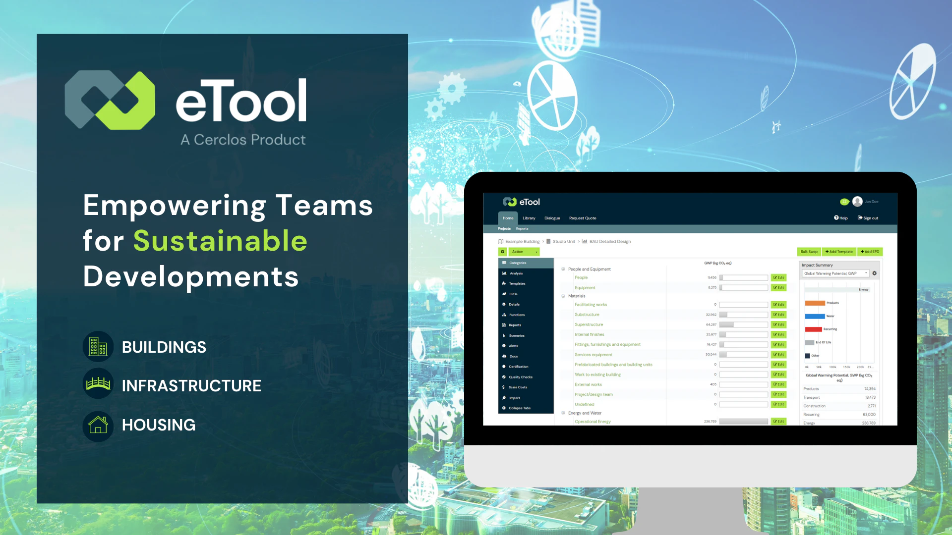Collapse the People and Equipment group
Image resolution: width=952 pixels, height=535 pixels.
click(x=563, y=269)
